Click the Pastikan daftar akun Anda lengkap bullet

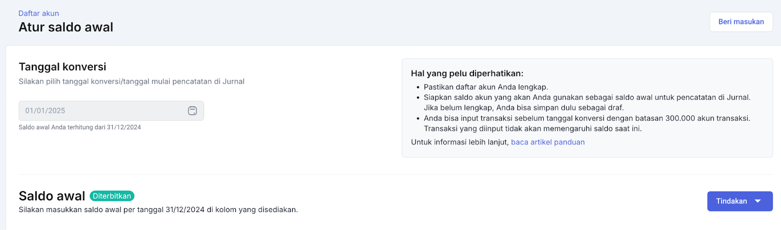486,87
